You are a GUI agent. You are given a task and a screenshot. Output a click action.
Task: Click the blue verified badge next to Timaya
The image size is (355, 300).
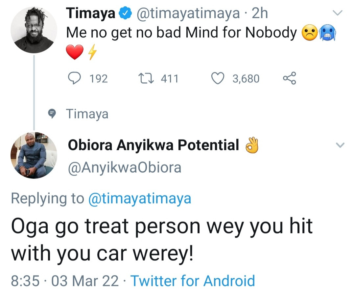click(125, 12)
